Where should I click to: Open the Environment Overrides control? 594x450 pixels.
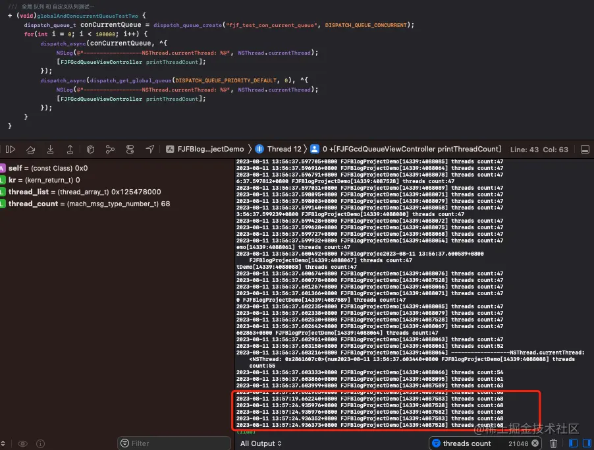[130, 150]
